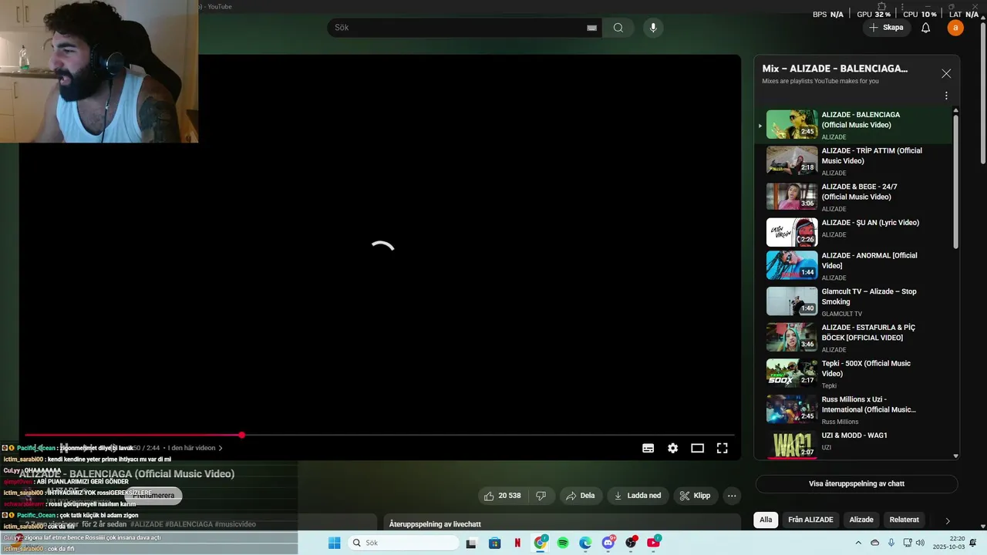
Task: Click the Mix – ALIZADE - BALENCIAGA title
Action: (834, 69)
